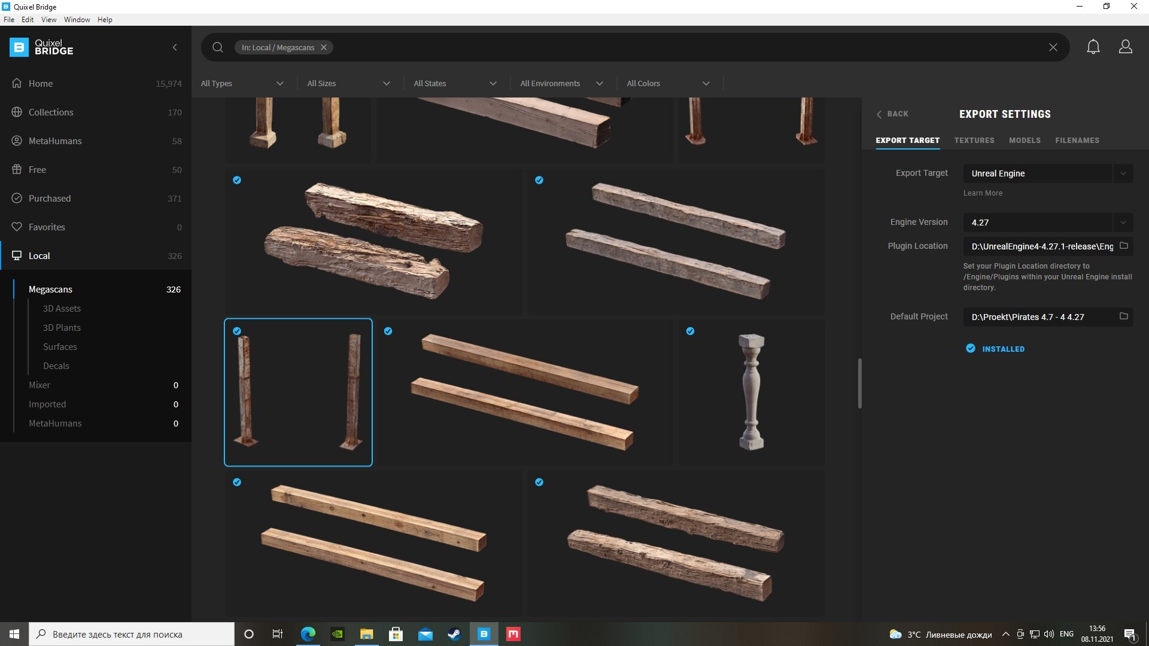Screen dimensions: 1149x646
Task: Toggle checkmark on stone baluster asset
Action: [690, 331]
